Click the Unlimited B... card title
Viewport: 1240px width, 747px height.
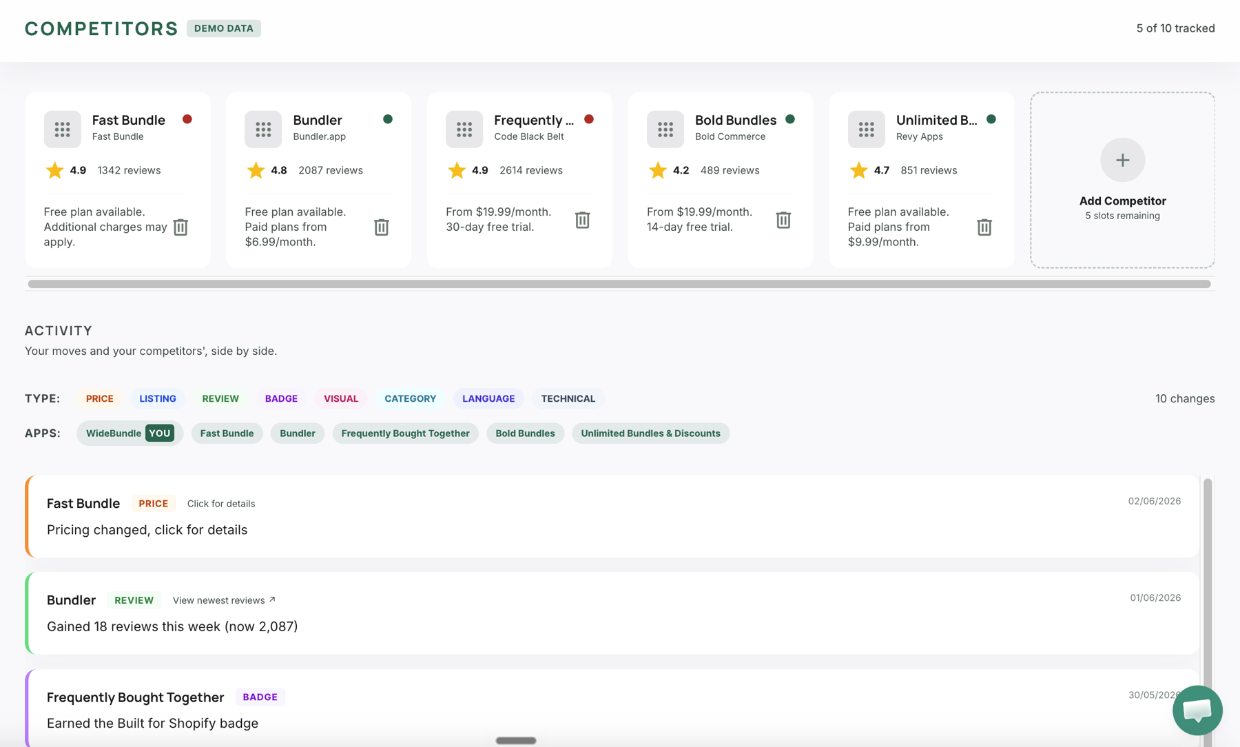[x=937, y=120]
